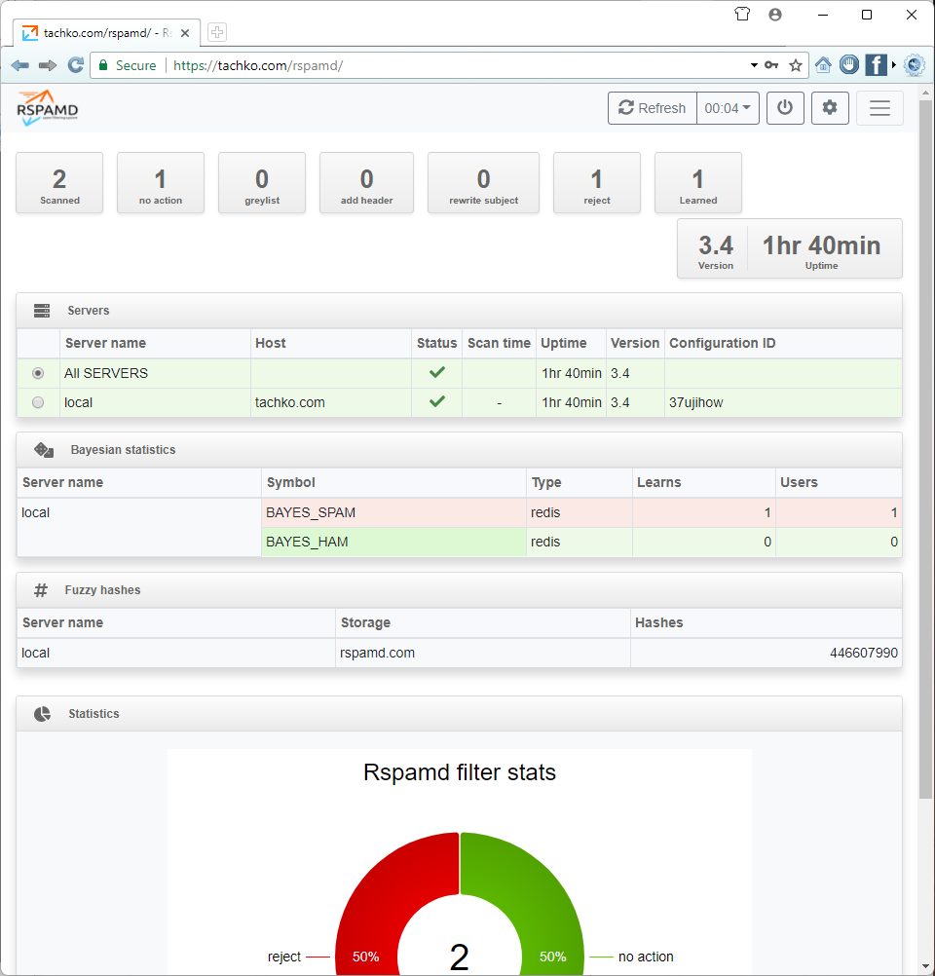The width and height of the screenshot is (935, 976).
Task: Click the blue hand extension icon
Action: (849, 64)
